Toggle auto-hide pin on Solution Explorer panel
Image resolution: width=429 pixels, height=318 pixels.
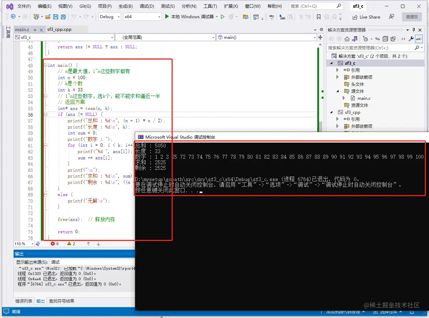[414, 30]
